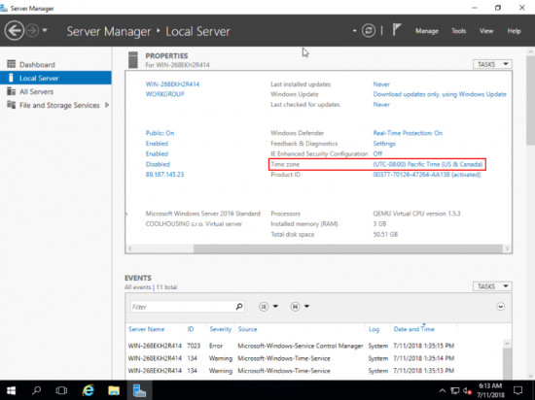The height and width of the screenshot is (400, 535).
Task: Click IE Enhanced Security Configuration Off link
Action: point(377,153)
